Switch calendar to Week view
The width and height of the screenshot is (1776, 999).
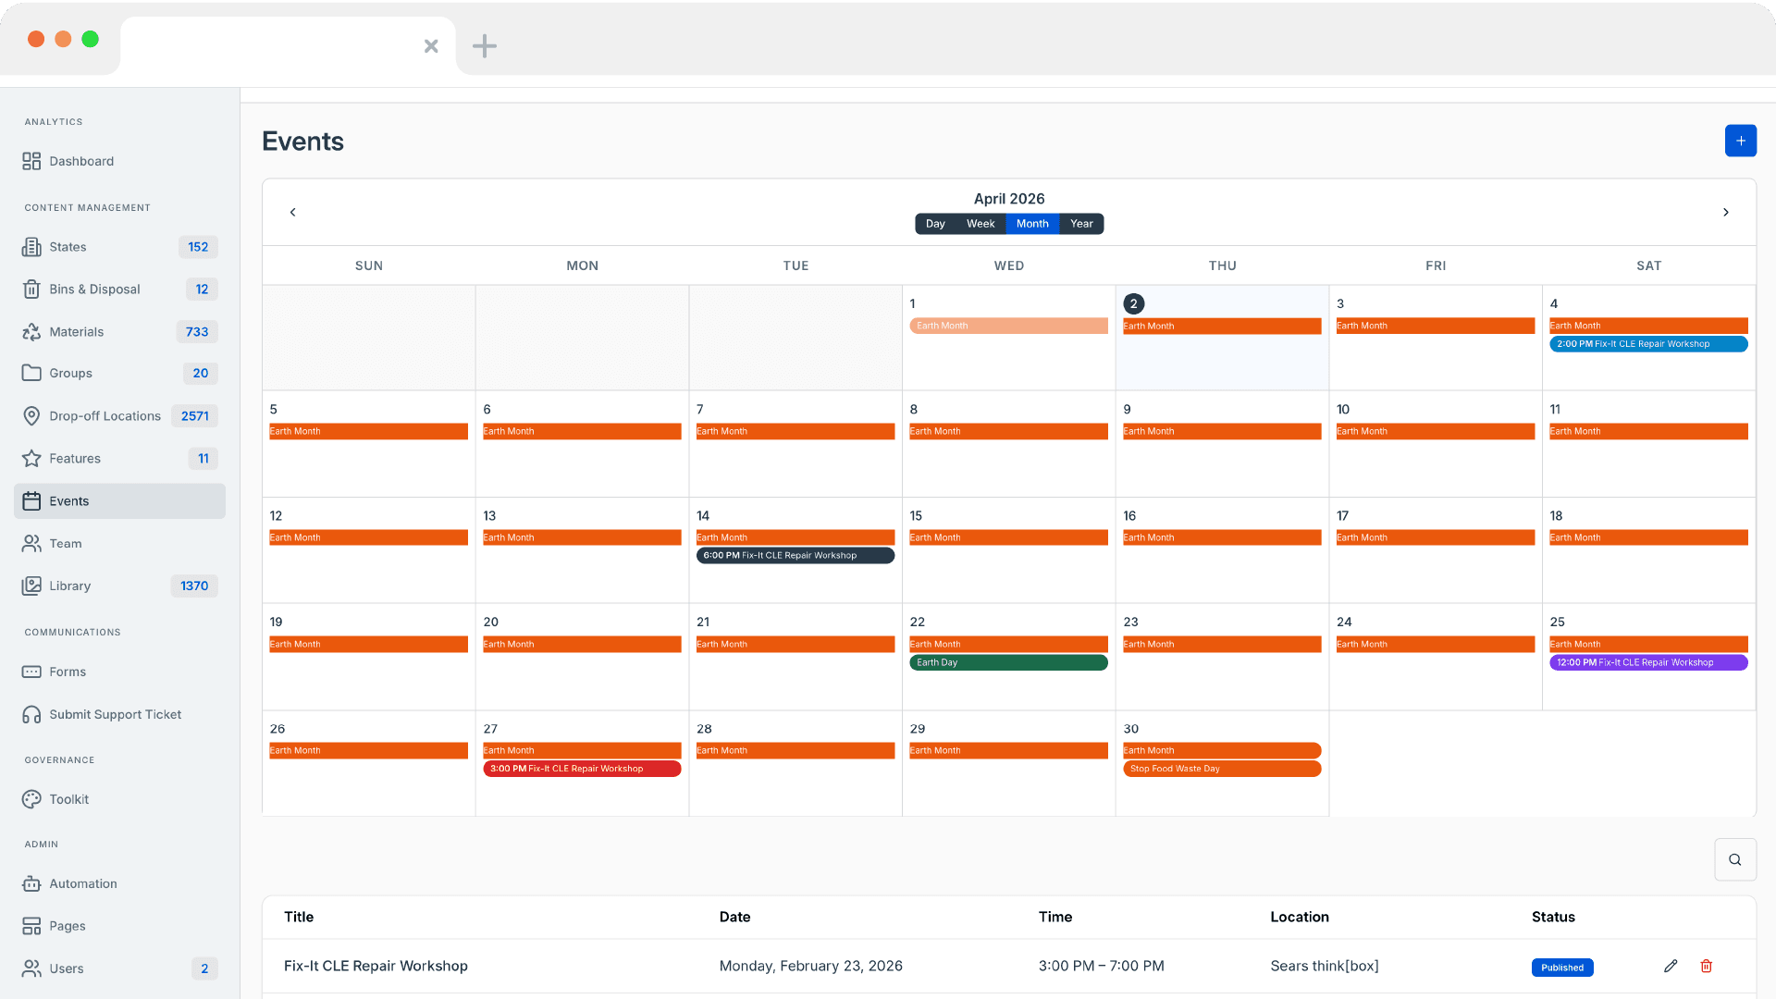click(980, 224)
